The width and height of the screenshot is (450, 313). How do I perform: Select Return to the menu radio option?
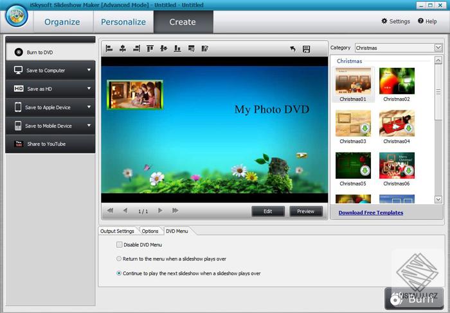(x=119, y=258)
